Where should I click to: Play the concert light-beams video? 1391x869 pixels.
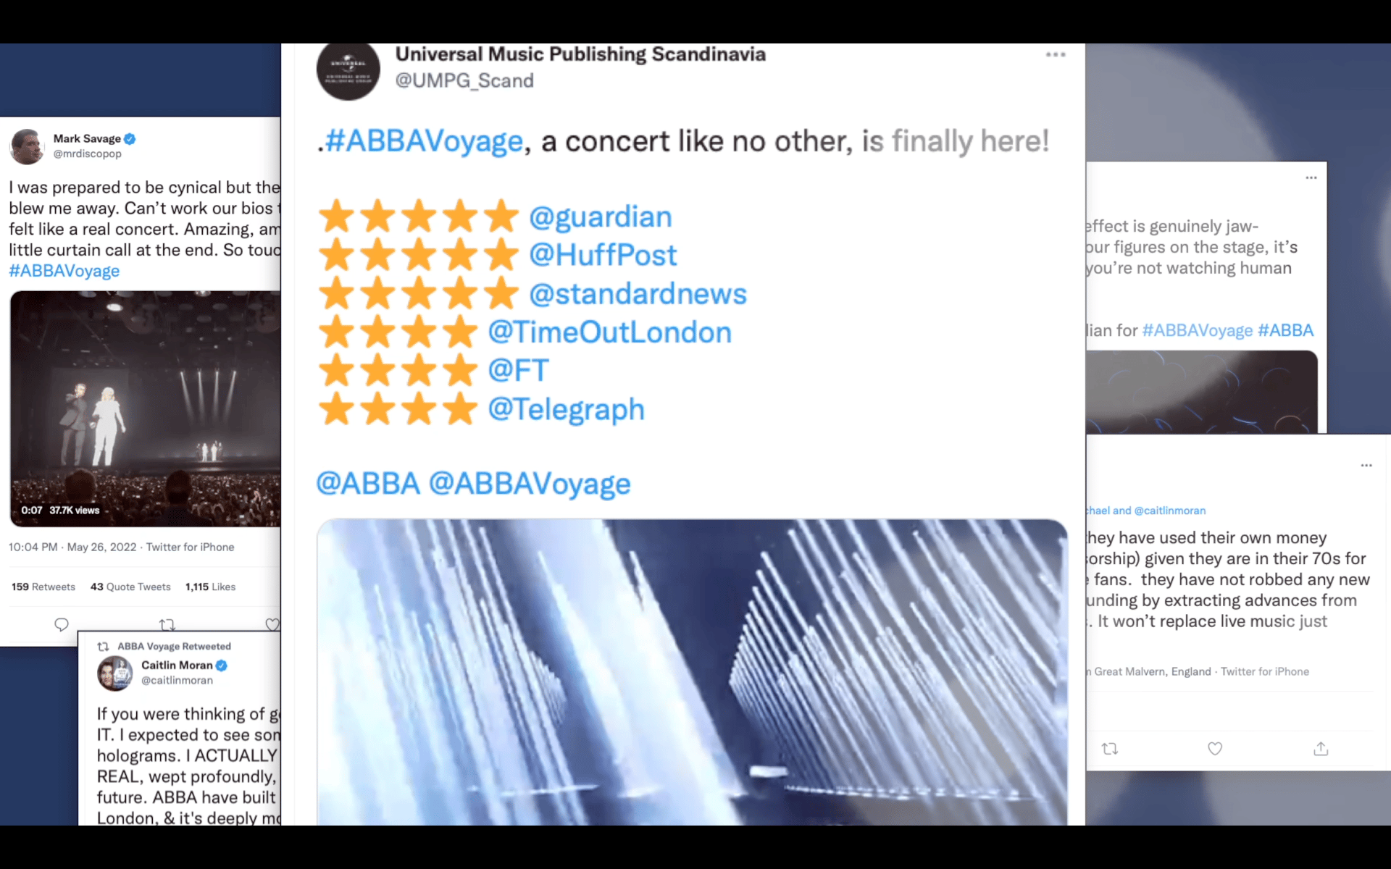pyautogui.click(x=692, y=672)
